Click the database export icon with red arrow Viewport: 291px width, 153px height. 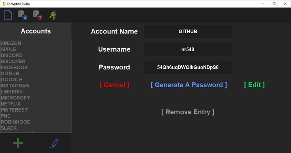(38, 15)
